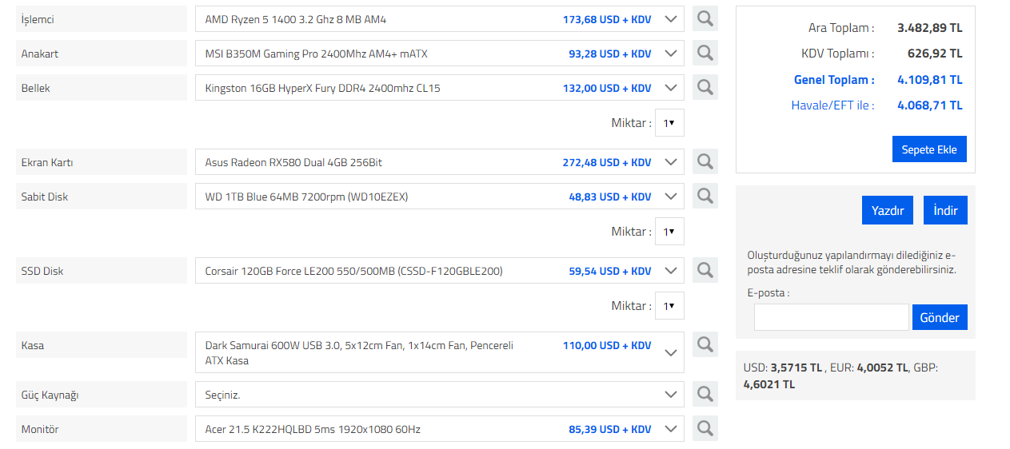
Task: Focus the E-posta input field
Action: pos(831,317)
